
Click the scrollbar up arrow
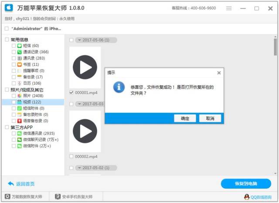276,37
